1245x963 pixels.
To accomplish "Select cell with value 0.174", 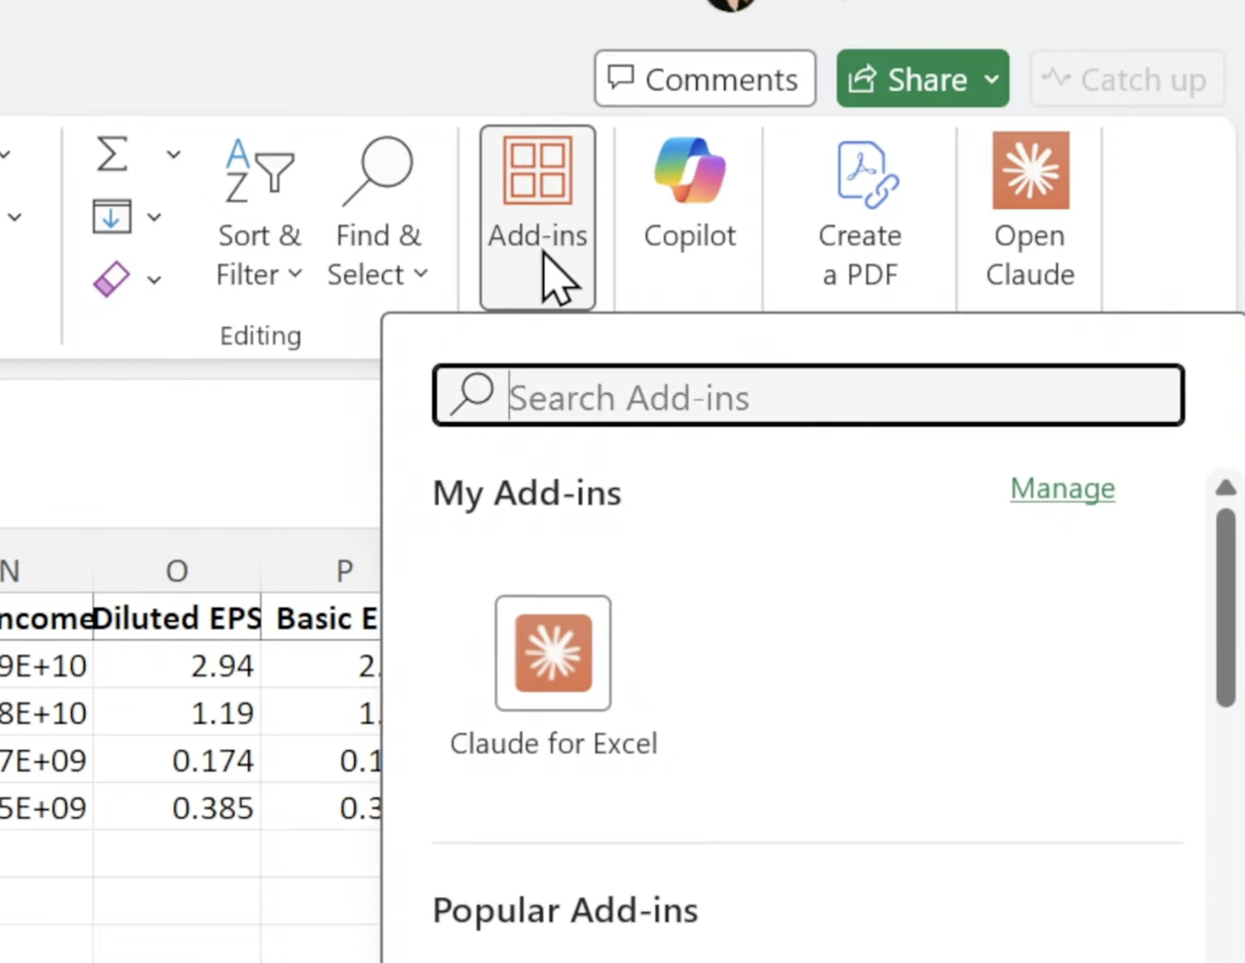I will (177, 760).
